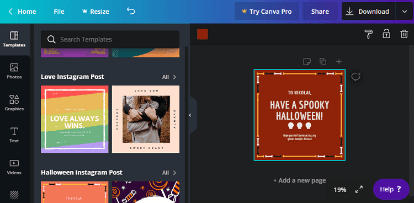The height and width of the screenshot is (203, 414).
Task: Open the 19% zoom level control
Action: coord(340,190)
